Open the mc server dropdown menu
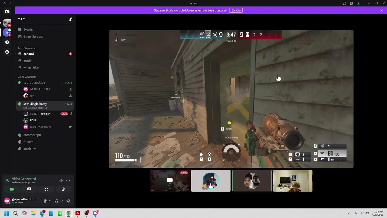The height and width of the screenshot is (218, 387). point(21,19)
